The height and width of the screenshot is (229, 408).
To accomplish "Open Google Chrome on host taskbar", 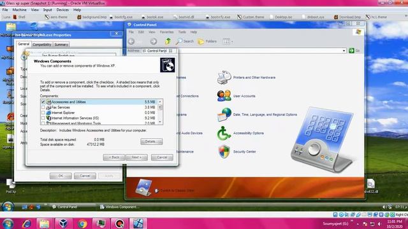I will (x=82, y=223).
